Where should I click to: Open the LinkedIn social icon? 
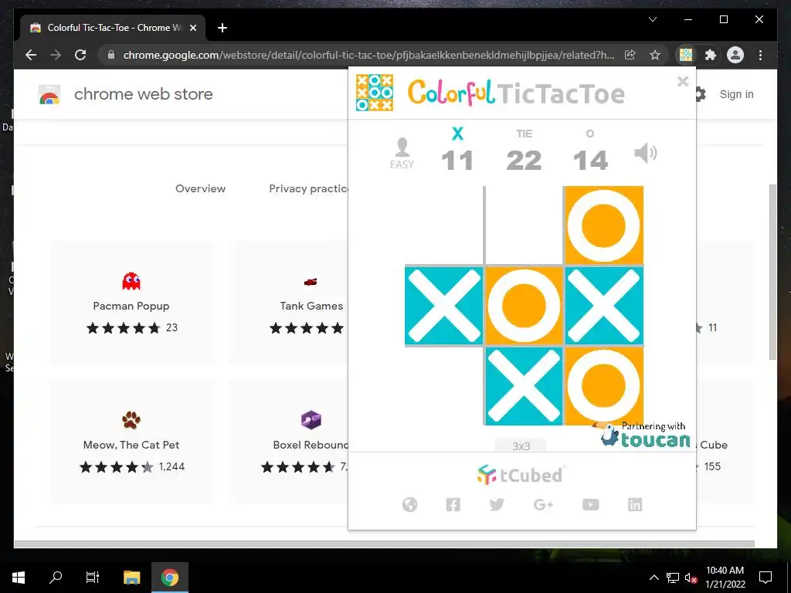point(635,504)
